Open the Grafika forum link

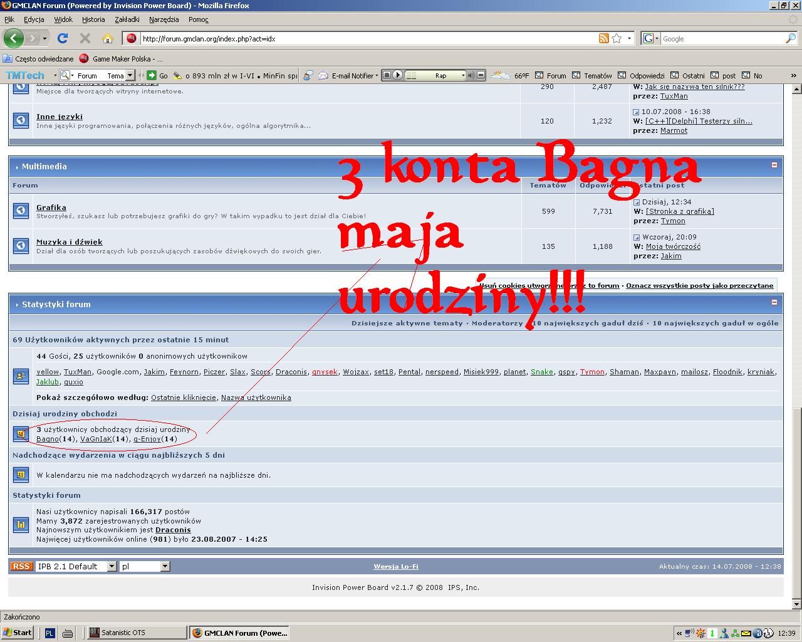pyautogui.click(x=51, y=208)
